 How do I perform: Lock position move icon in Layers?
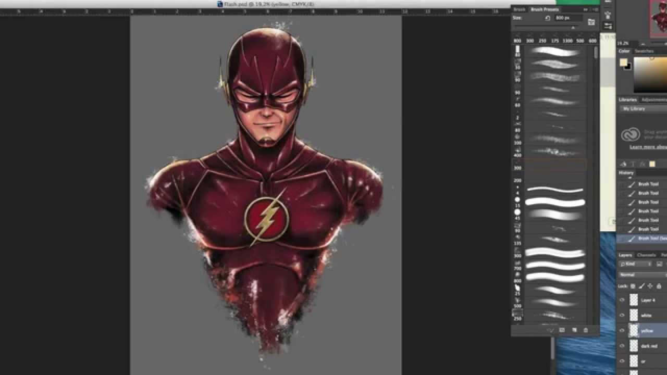(x=650, y=286)
